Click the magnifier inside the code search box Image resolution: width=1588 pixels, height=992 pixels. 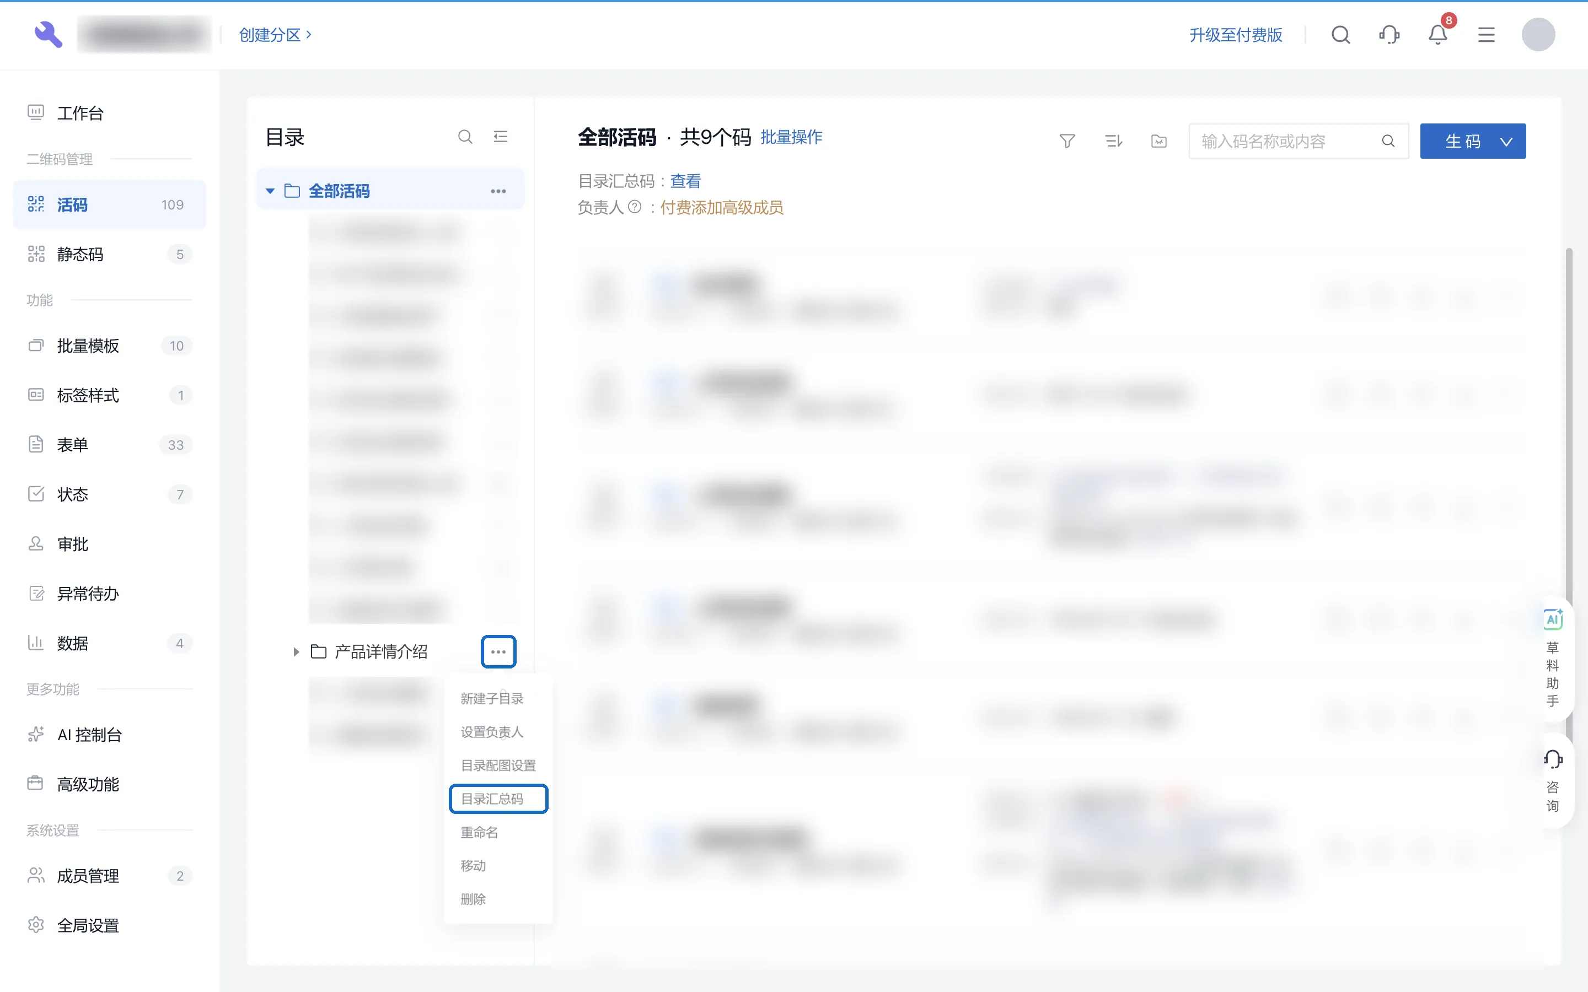point(1388,141)
